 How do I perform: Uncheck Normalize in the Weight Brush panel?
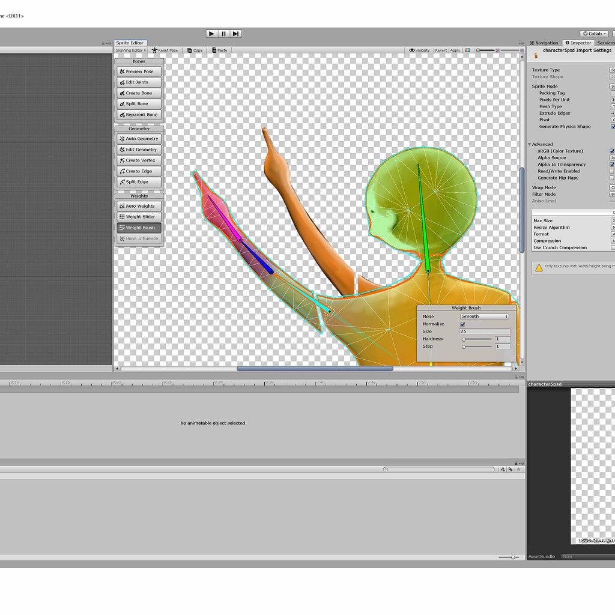462,324
